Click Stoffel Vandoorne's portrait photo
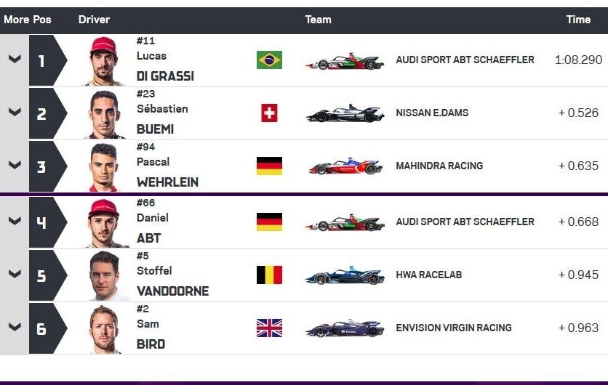 click(105, 275)
